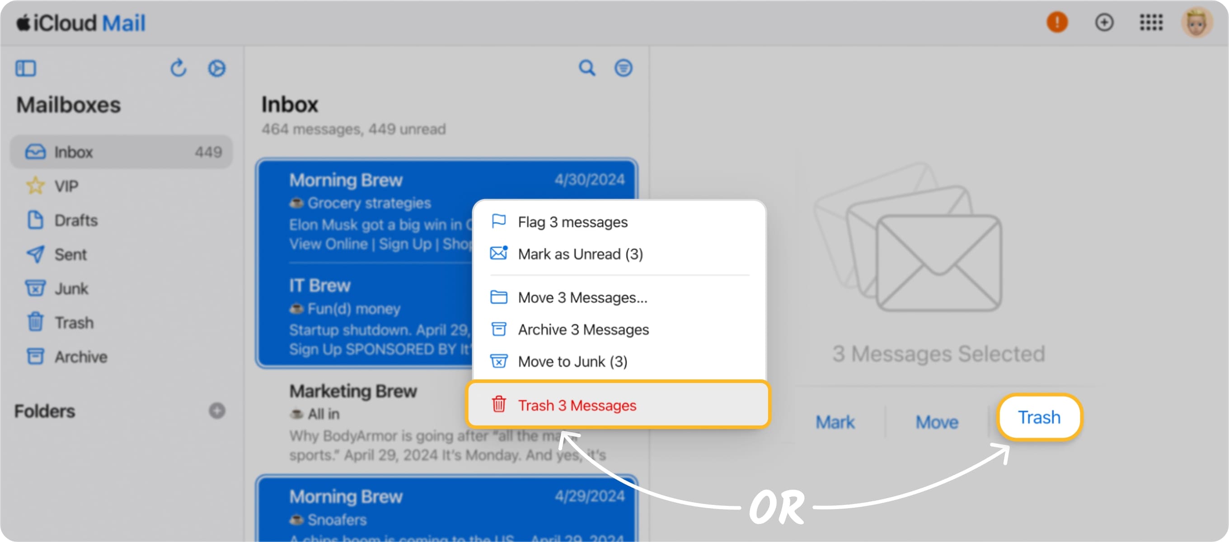The height and width of the screenshot is (542, 1229).
Task: Click the flag icon in context menu
Action: click(498, 221)
